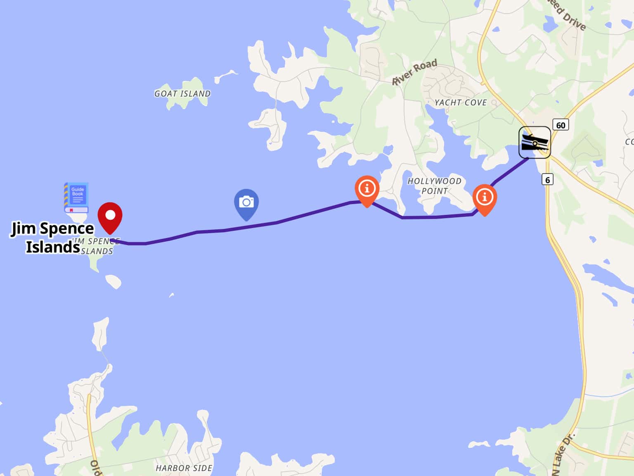Click the Jim Spence Islands bold label
Screen dimensions: 634x476
click(x=52, y=238)
